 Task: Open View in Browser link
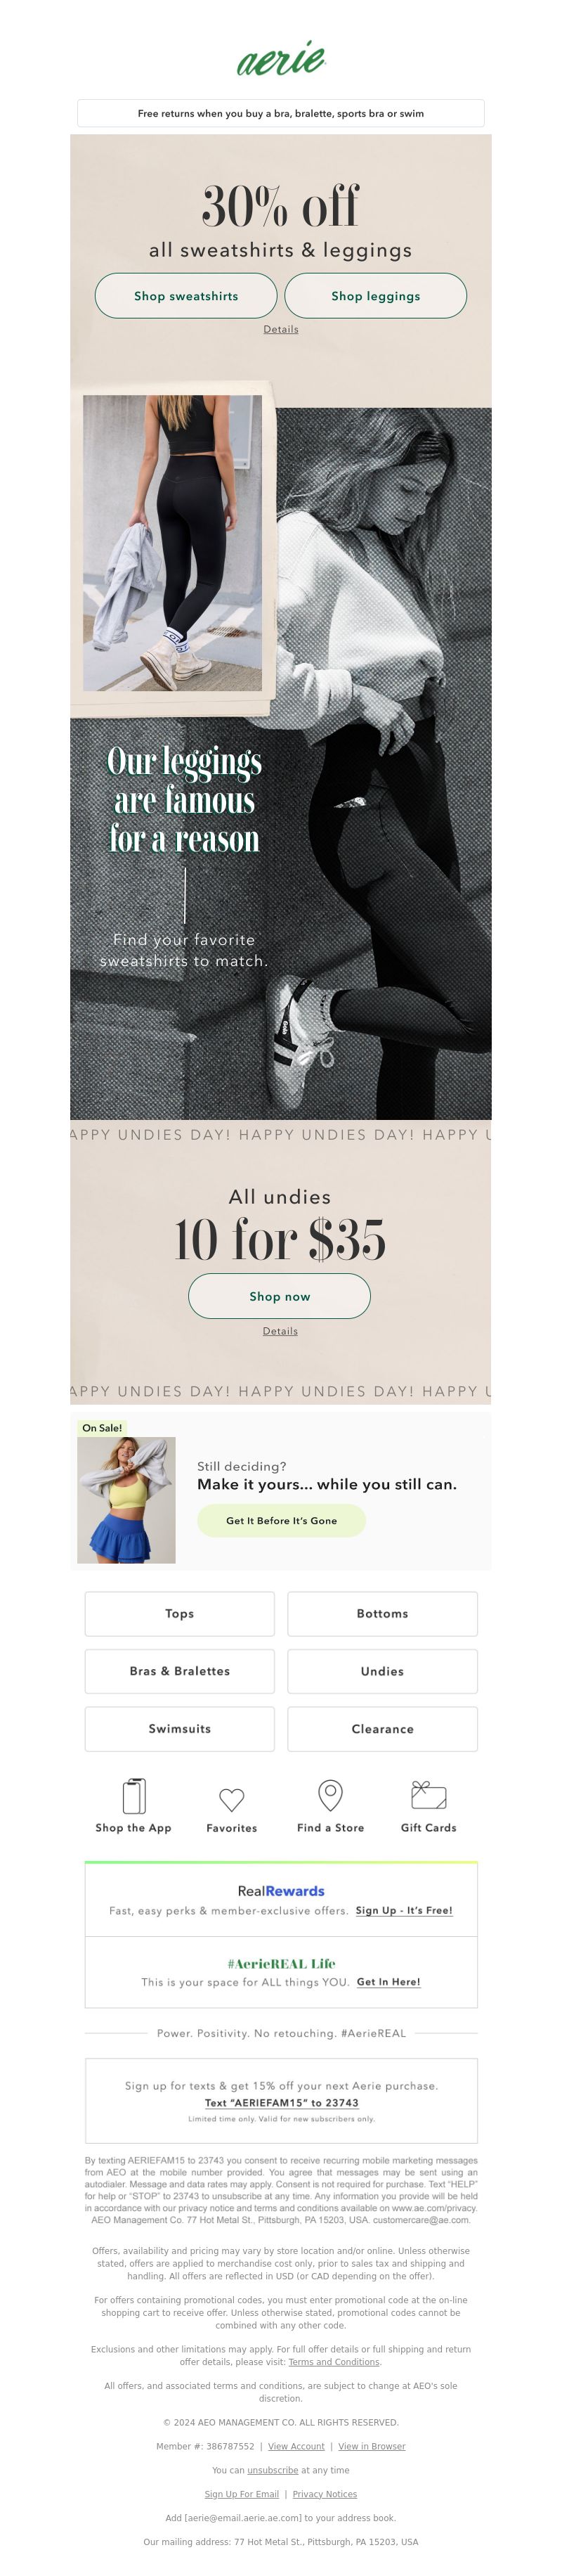pos(372,2446)
